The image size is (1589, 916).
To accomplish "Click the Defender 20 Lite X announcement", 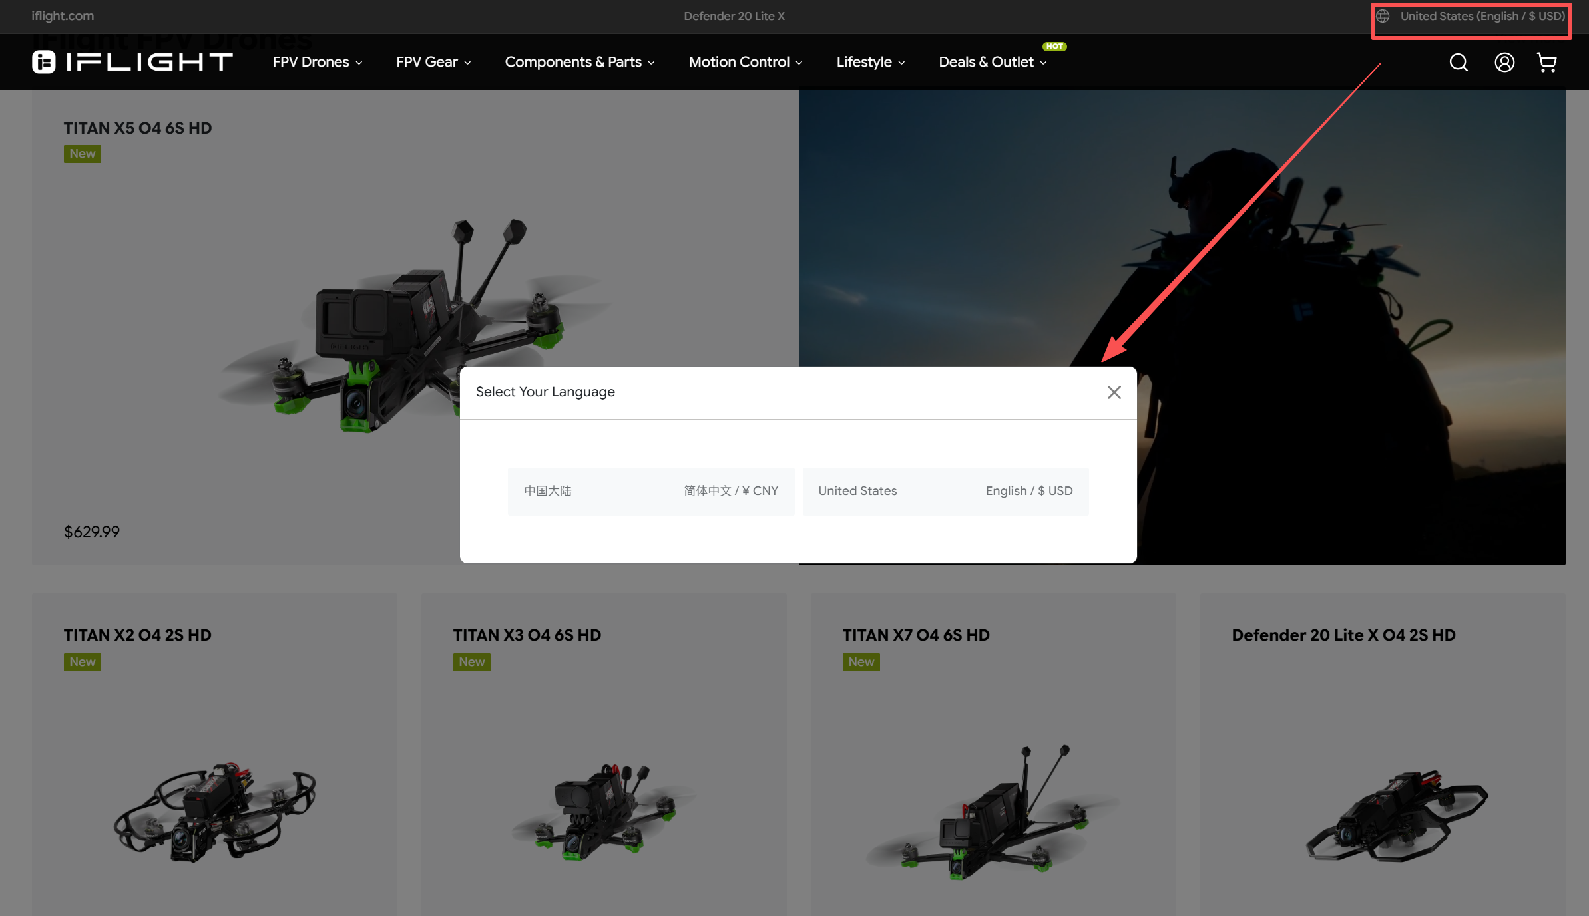I will click(x=734, y=16).
